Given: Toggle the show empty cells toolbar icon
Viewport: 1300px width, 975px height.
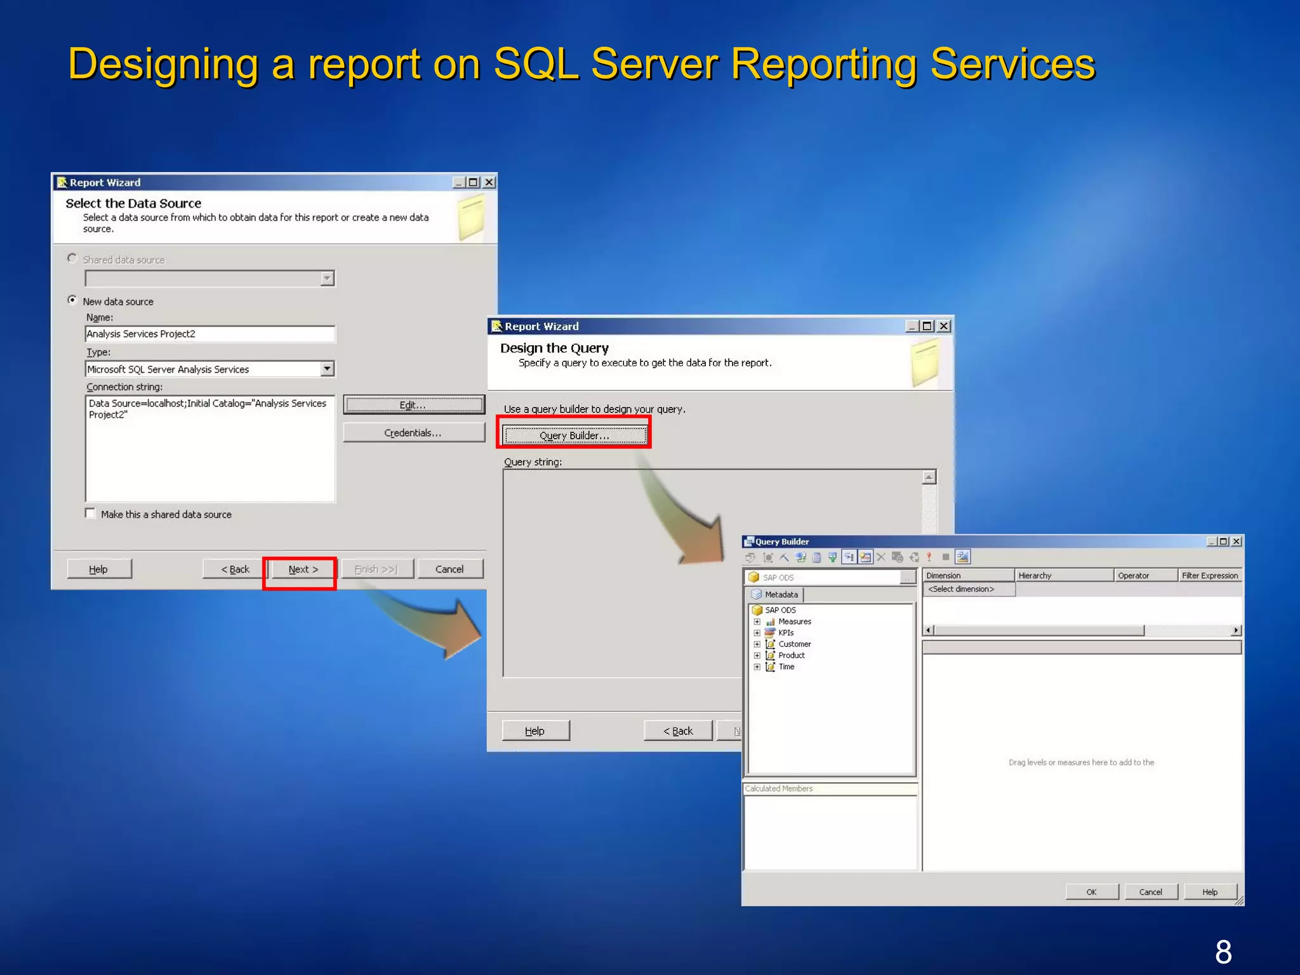Looking at the screenshot, I should [849, 557].
